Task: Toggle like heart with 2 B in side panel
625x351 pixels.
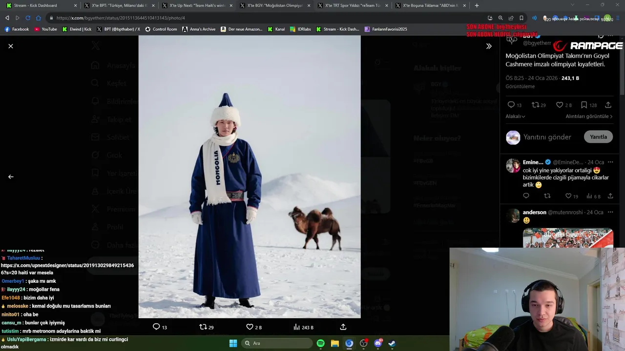Action: [x=560, y=105]
